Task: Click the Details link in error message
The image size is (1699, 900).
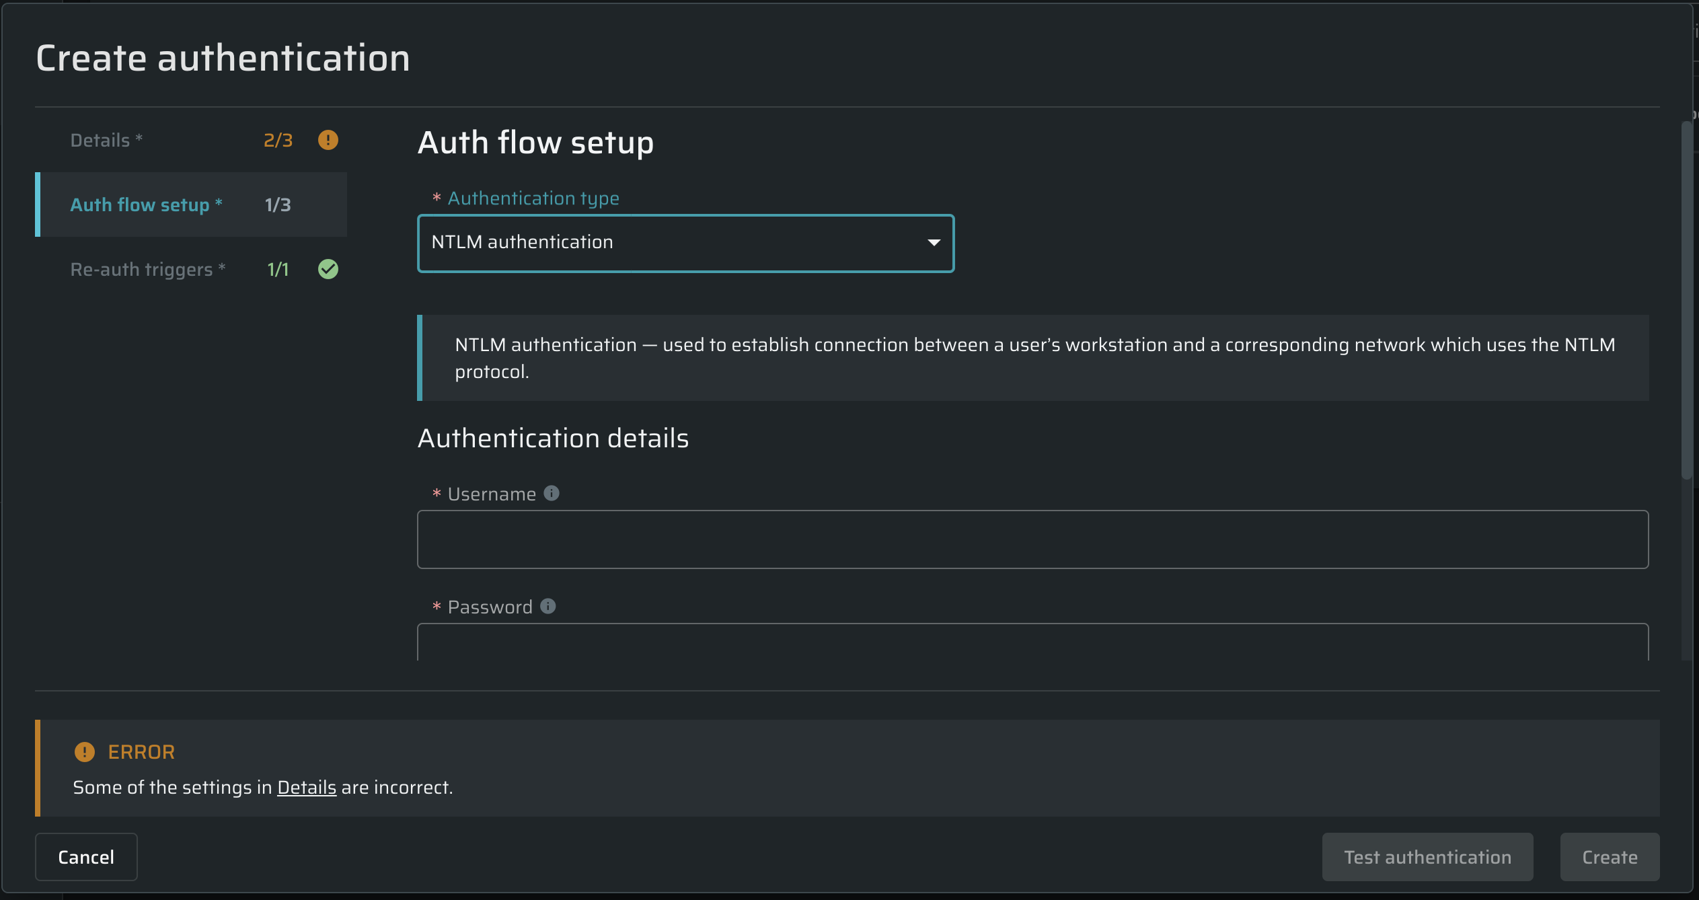Action: pyautogui.click(x=307, y=787)
